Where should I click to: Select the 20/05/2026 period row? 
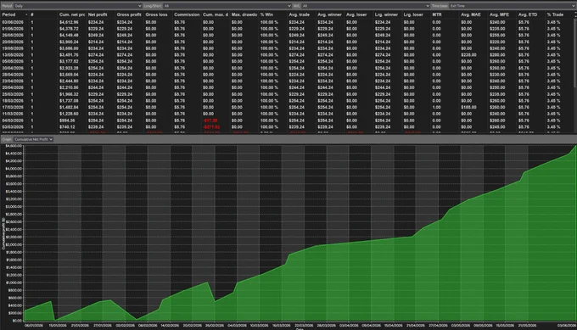coord(287,42)
